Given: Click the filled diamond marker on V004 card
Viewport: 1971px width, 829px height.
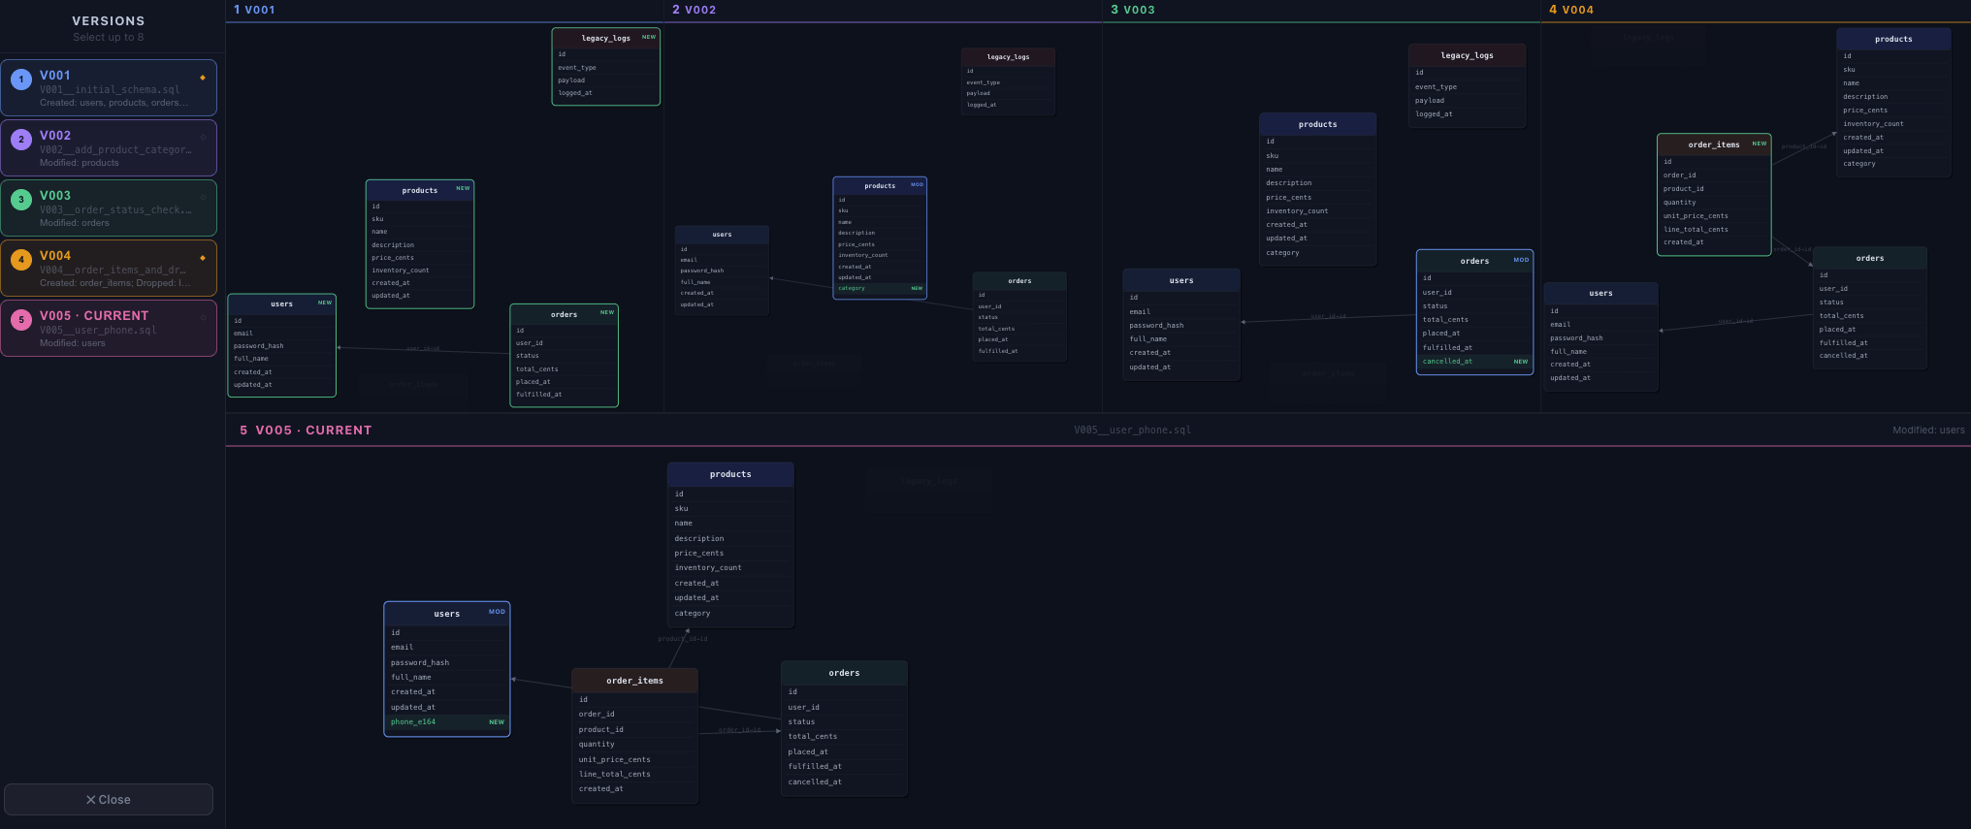Looking at the screenshot, I should pyautogui.click(x=203, y=258).
